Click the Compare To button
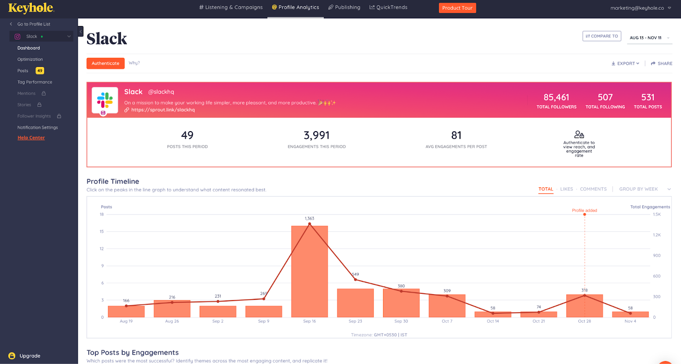Viewport: 681px width, 364px height. [x=602, y=36]
